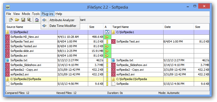Click the yellow marker in C:\Softpedia2\Softpedia folder row
Image resolution: width=217 pixels, height=102 pixels.
click(107, 79)
